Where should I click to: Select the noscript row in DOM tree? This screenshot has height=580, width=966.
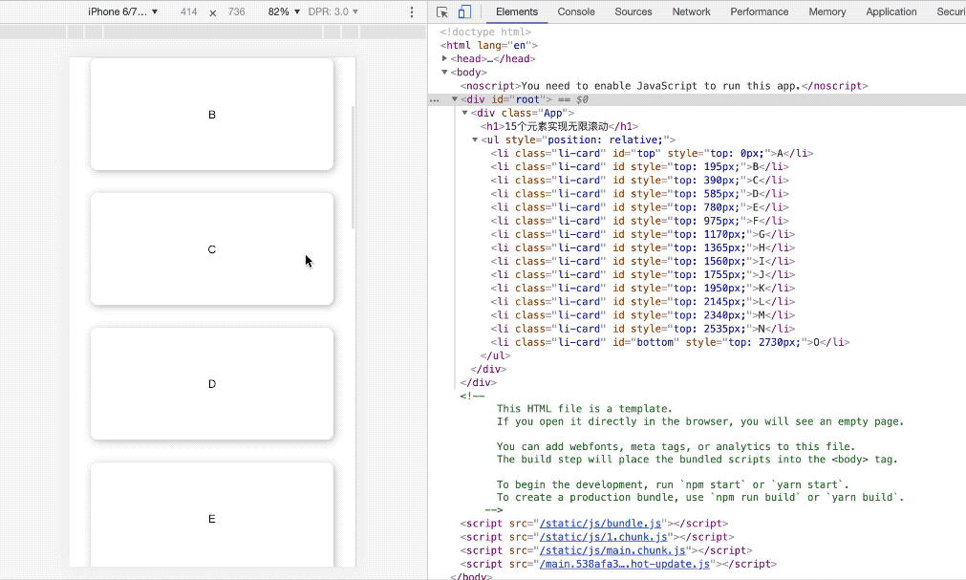point(664,86)
